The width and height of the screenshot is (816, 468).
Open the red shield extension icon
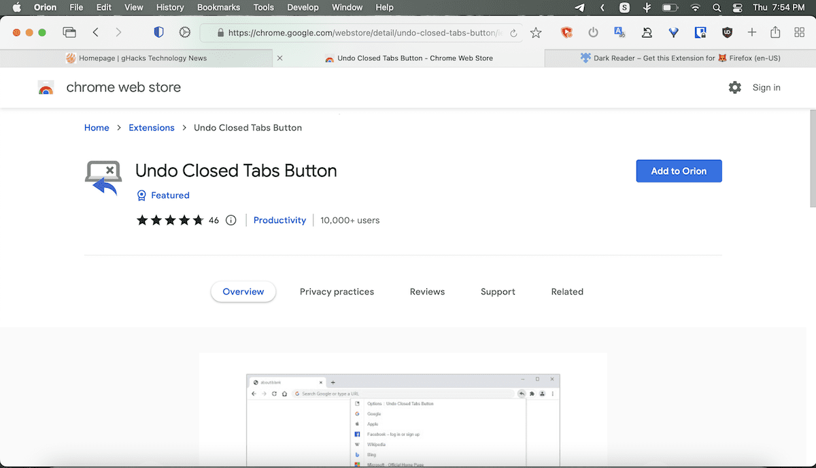pos(566,32)
